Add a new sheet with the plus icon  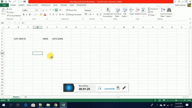[x=25, y=97]
